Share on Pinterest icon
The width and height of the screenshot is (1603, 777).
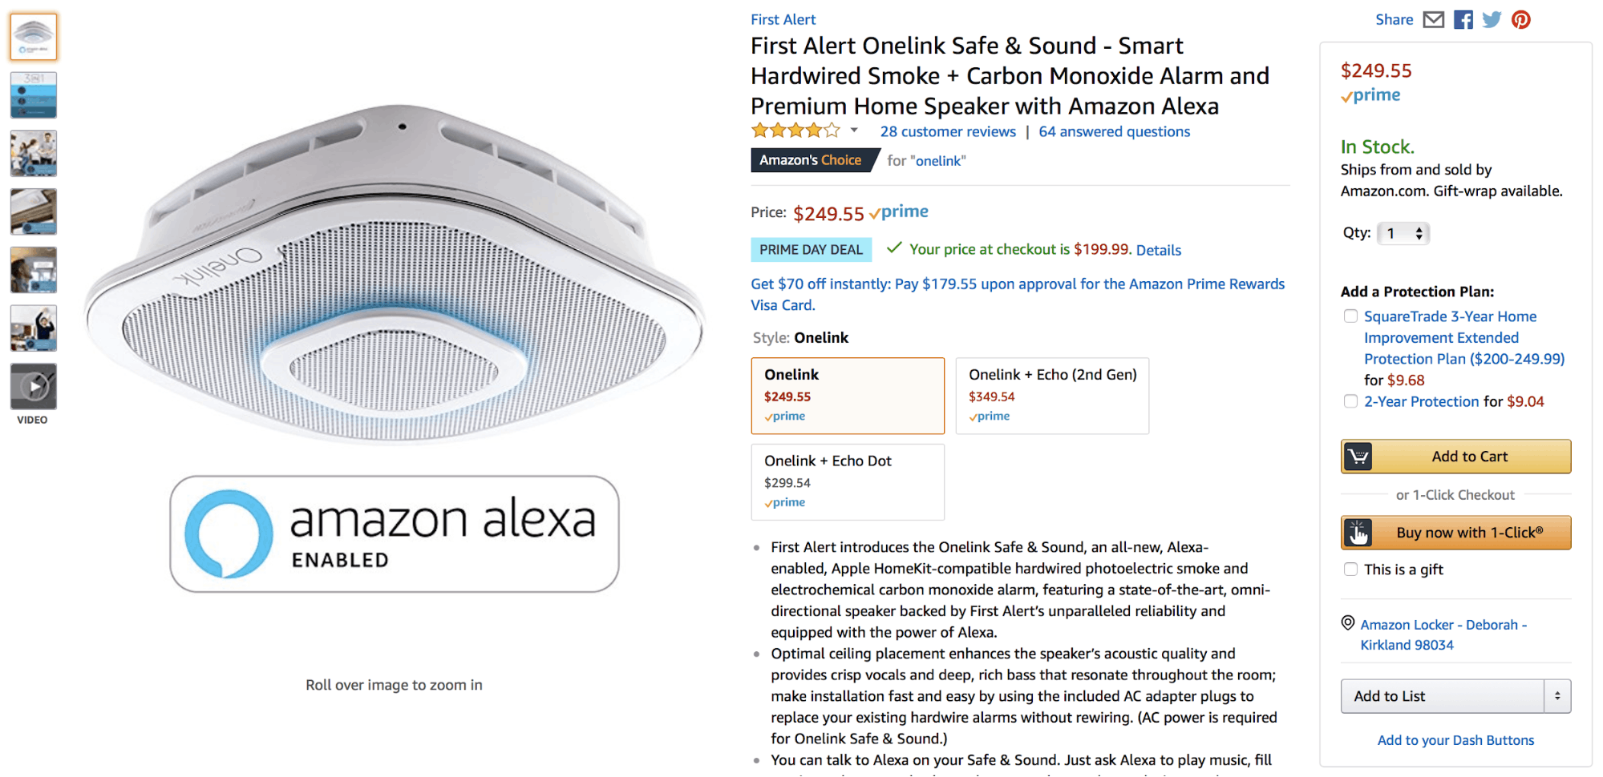pos(1521,20)
